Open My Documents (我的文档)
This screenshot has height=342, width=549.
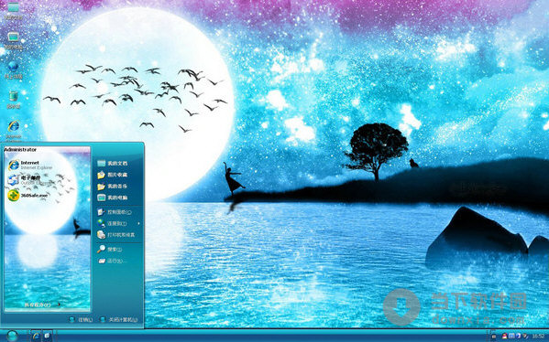pos(112,163)
